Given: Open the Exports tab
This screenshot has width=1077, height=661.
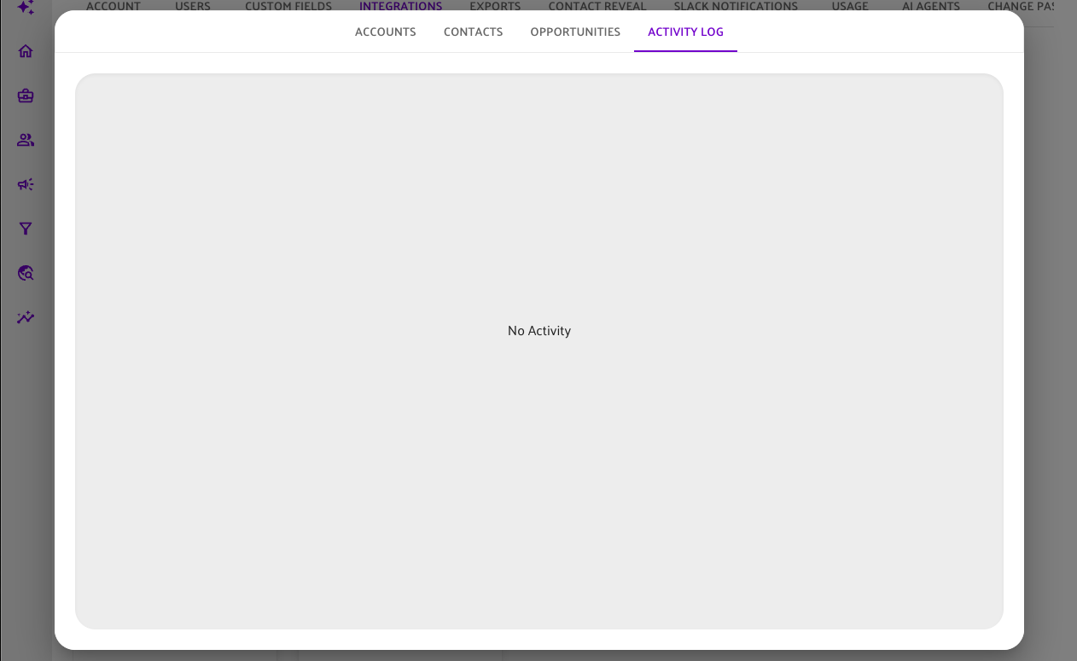Looking at the screenshot, I should [x=495, y=7].
